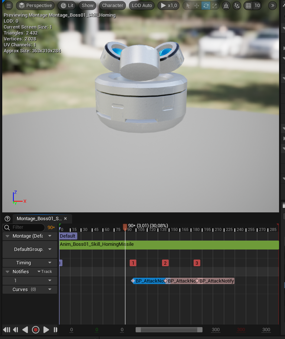
Task: Click the Lit view mode button
Action: pos(67,6)
